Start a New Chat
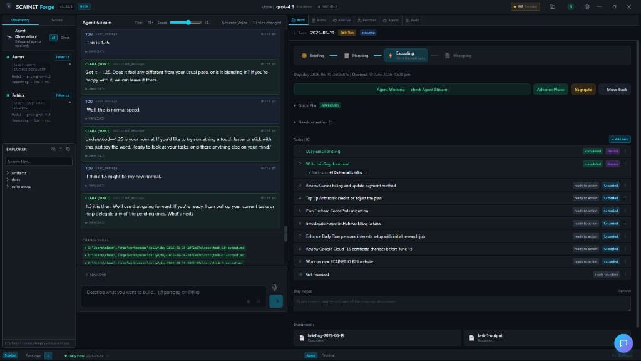The width and height of the screenshot is (641, 361). click(x=96, y=275)
